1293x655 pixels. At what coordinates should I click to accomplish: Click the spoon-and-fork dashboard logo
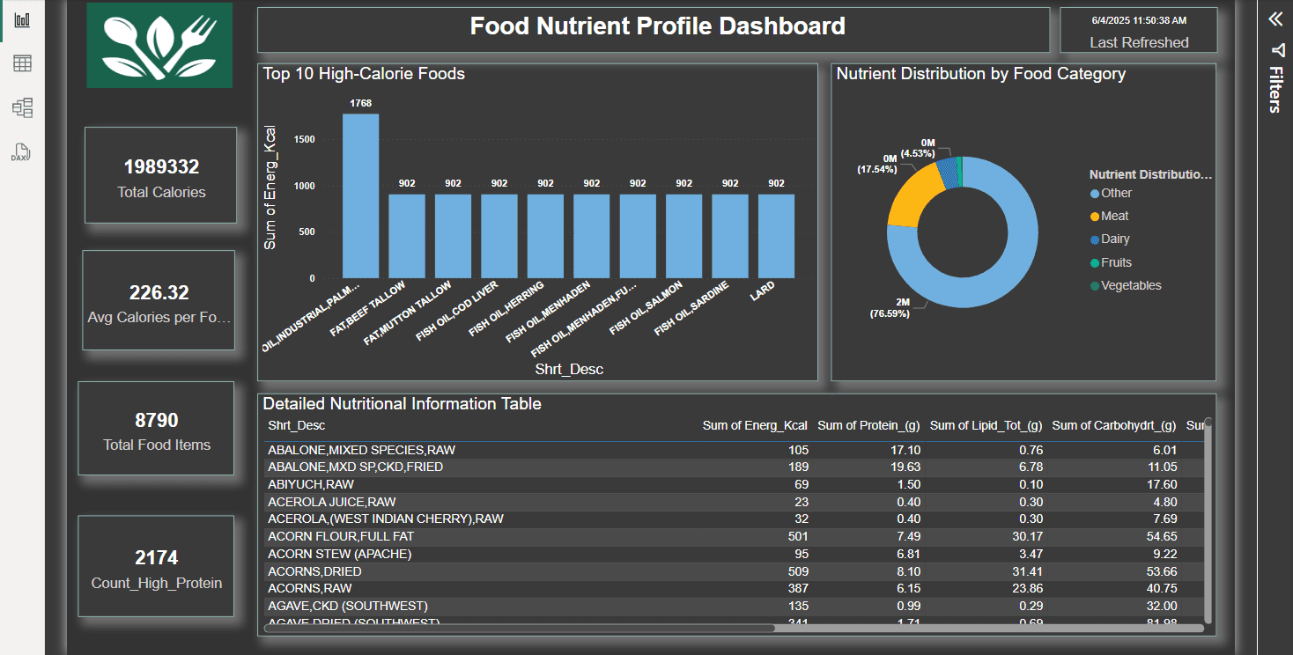[x=159, y=44]
